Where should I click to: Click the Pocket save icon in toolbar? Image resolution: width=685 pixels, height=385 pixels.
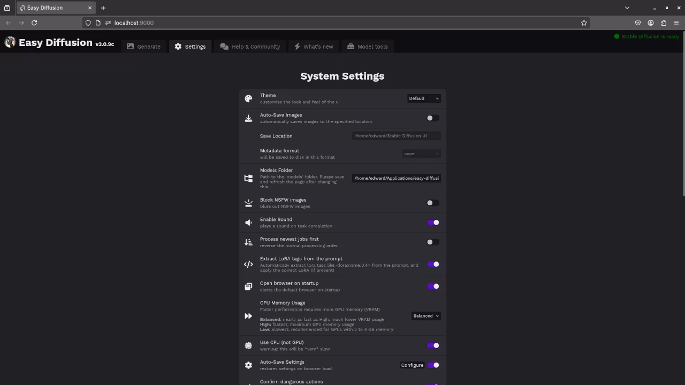click(x=638, y=22)
